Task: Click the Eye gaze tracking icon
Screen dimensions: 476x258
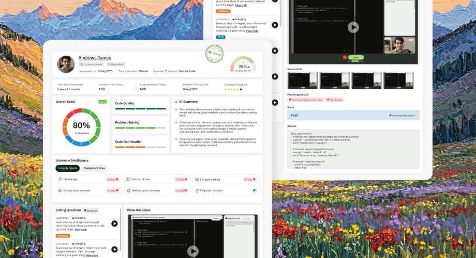Action: click(197, 179)
